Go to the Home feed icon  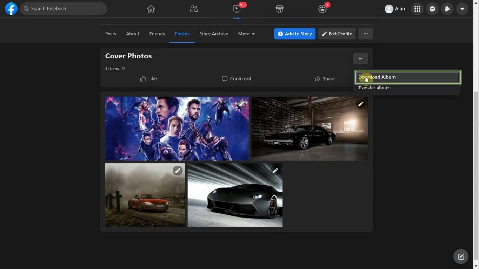point(151,9)
